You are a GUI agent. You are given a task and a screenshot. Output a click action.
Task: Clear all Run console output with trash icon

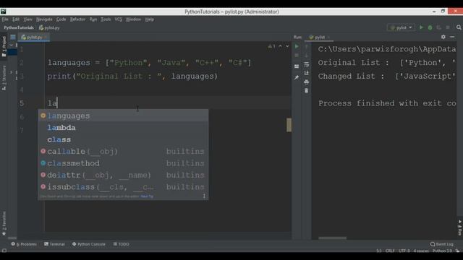[x=306, y=91]
